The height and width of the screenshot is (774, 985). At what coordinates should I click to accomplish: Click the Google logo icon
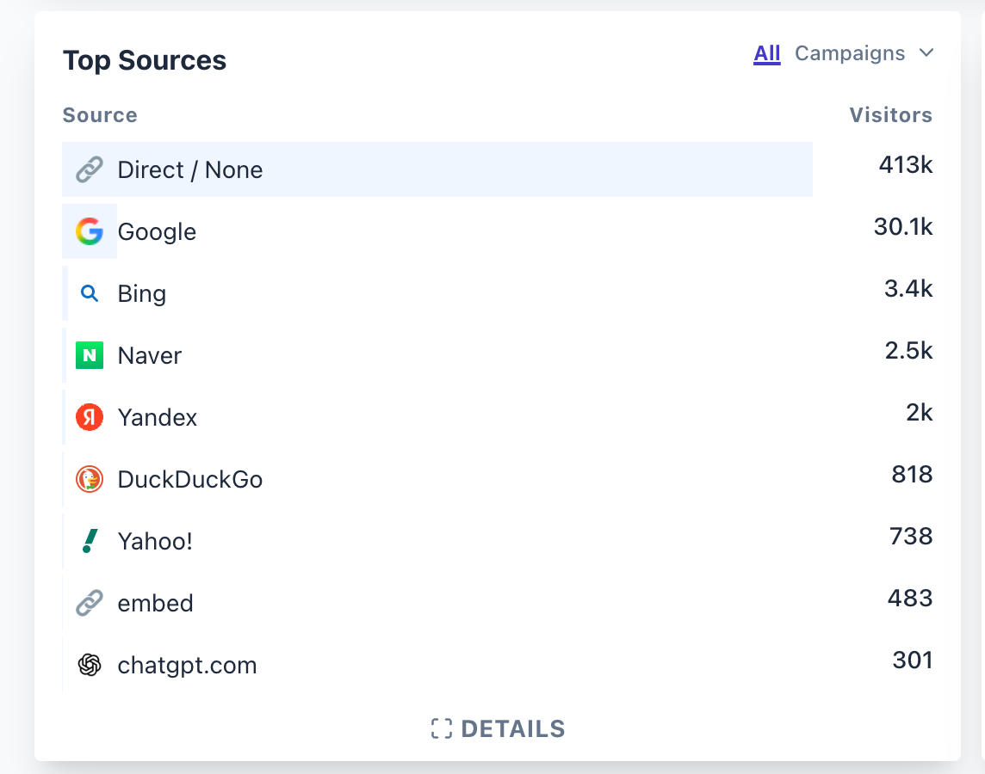coord(90,231)
